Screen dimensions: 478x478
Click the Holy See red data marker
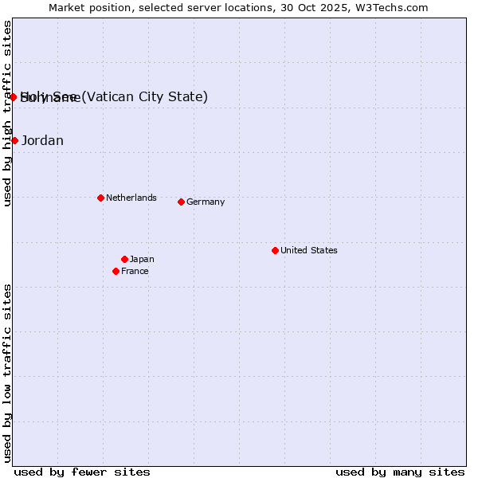click(14, 97)
